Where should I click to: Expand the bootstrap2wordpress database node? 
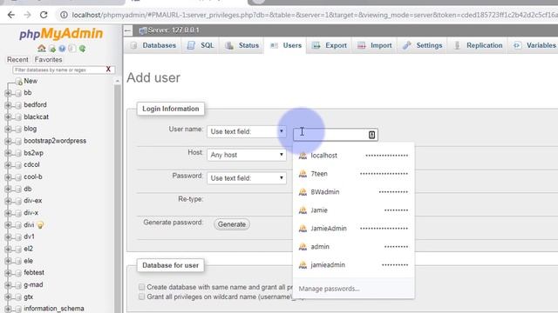[8, 141]
